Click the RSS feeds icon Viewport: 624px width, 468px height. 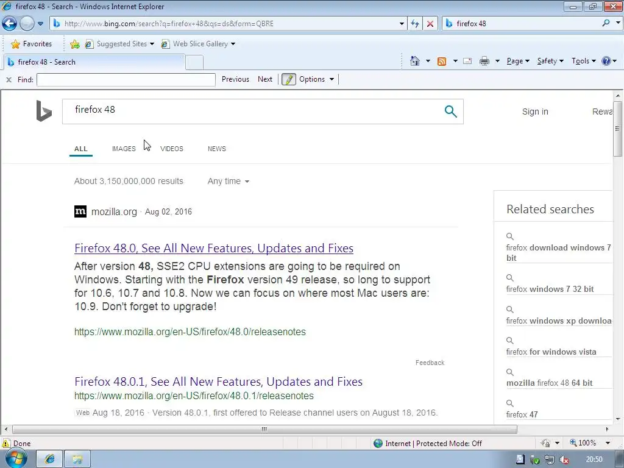click(442, 62)
